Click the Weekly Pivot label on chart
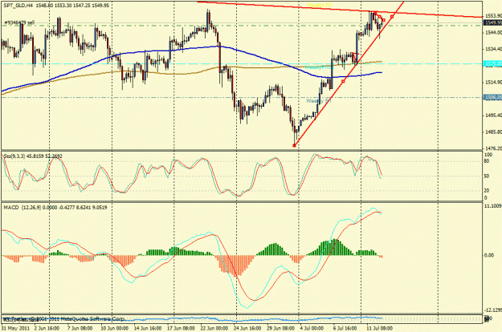 319,67
